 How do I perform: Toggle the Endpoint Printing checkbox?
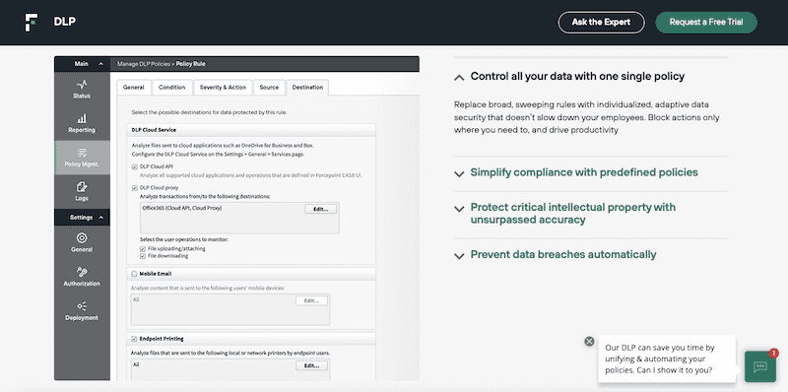[134, 339]
